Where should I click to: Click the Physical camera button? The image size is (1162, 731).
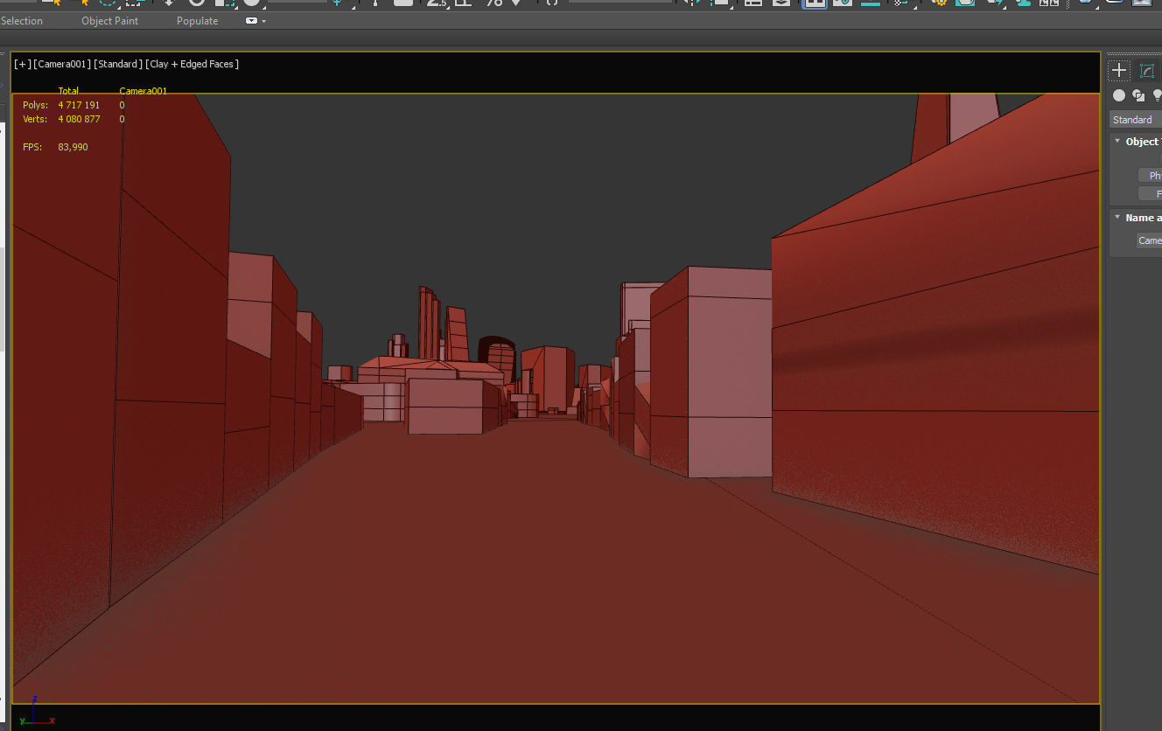(x=1150, y=176)
